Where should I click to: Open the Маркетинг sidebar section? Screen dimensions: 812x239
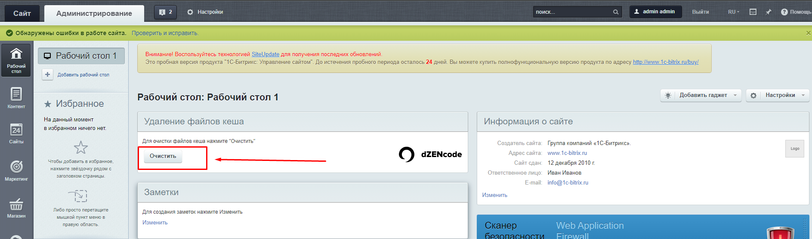[16, 170]
